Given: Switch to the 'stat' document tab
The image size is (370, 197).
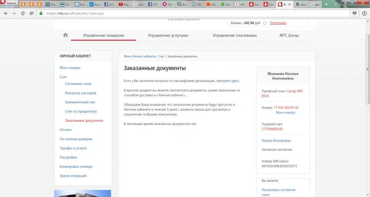Looking at the screenshot, I should tap(301, 4).
